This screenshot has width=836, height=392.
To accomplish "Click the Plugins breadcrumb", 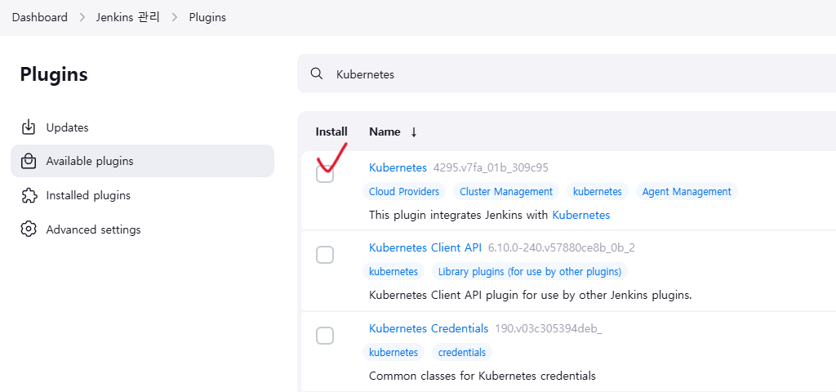I will click(207, 17).
